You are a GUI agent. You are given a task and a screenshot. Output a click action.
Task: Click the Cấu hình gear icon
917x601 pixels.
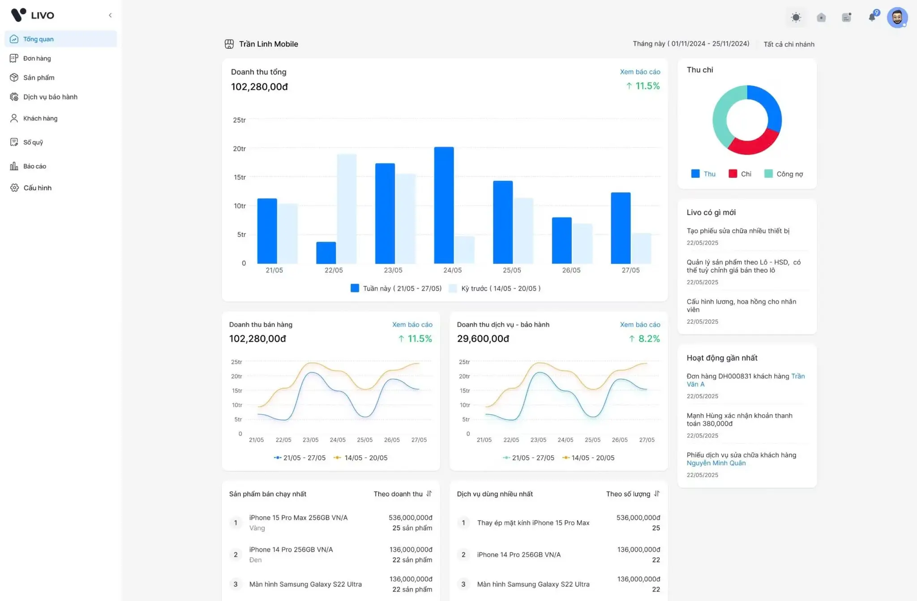click(x=14, y=188)
